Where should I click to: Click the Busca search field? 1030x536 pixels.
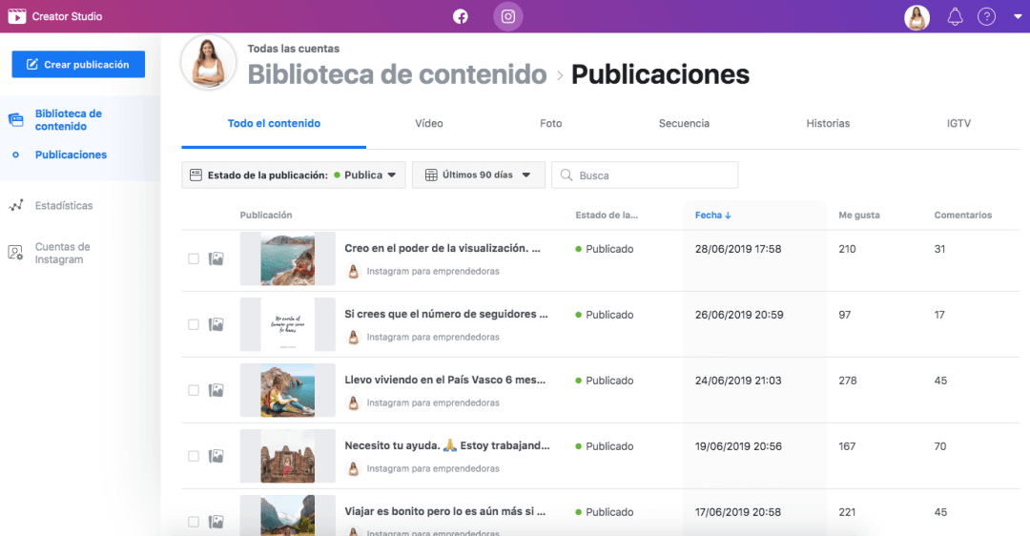(645, 175)
